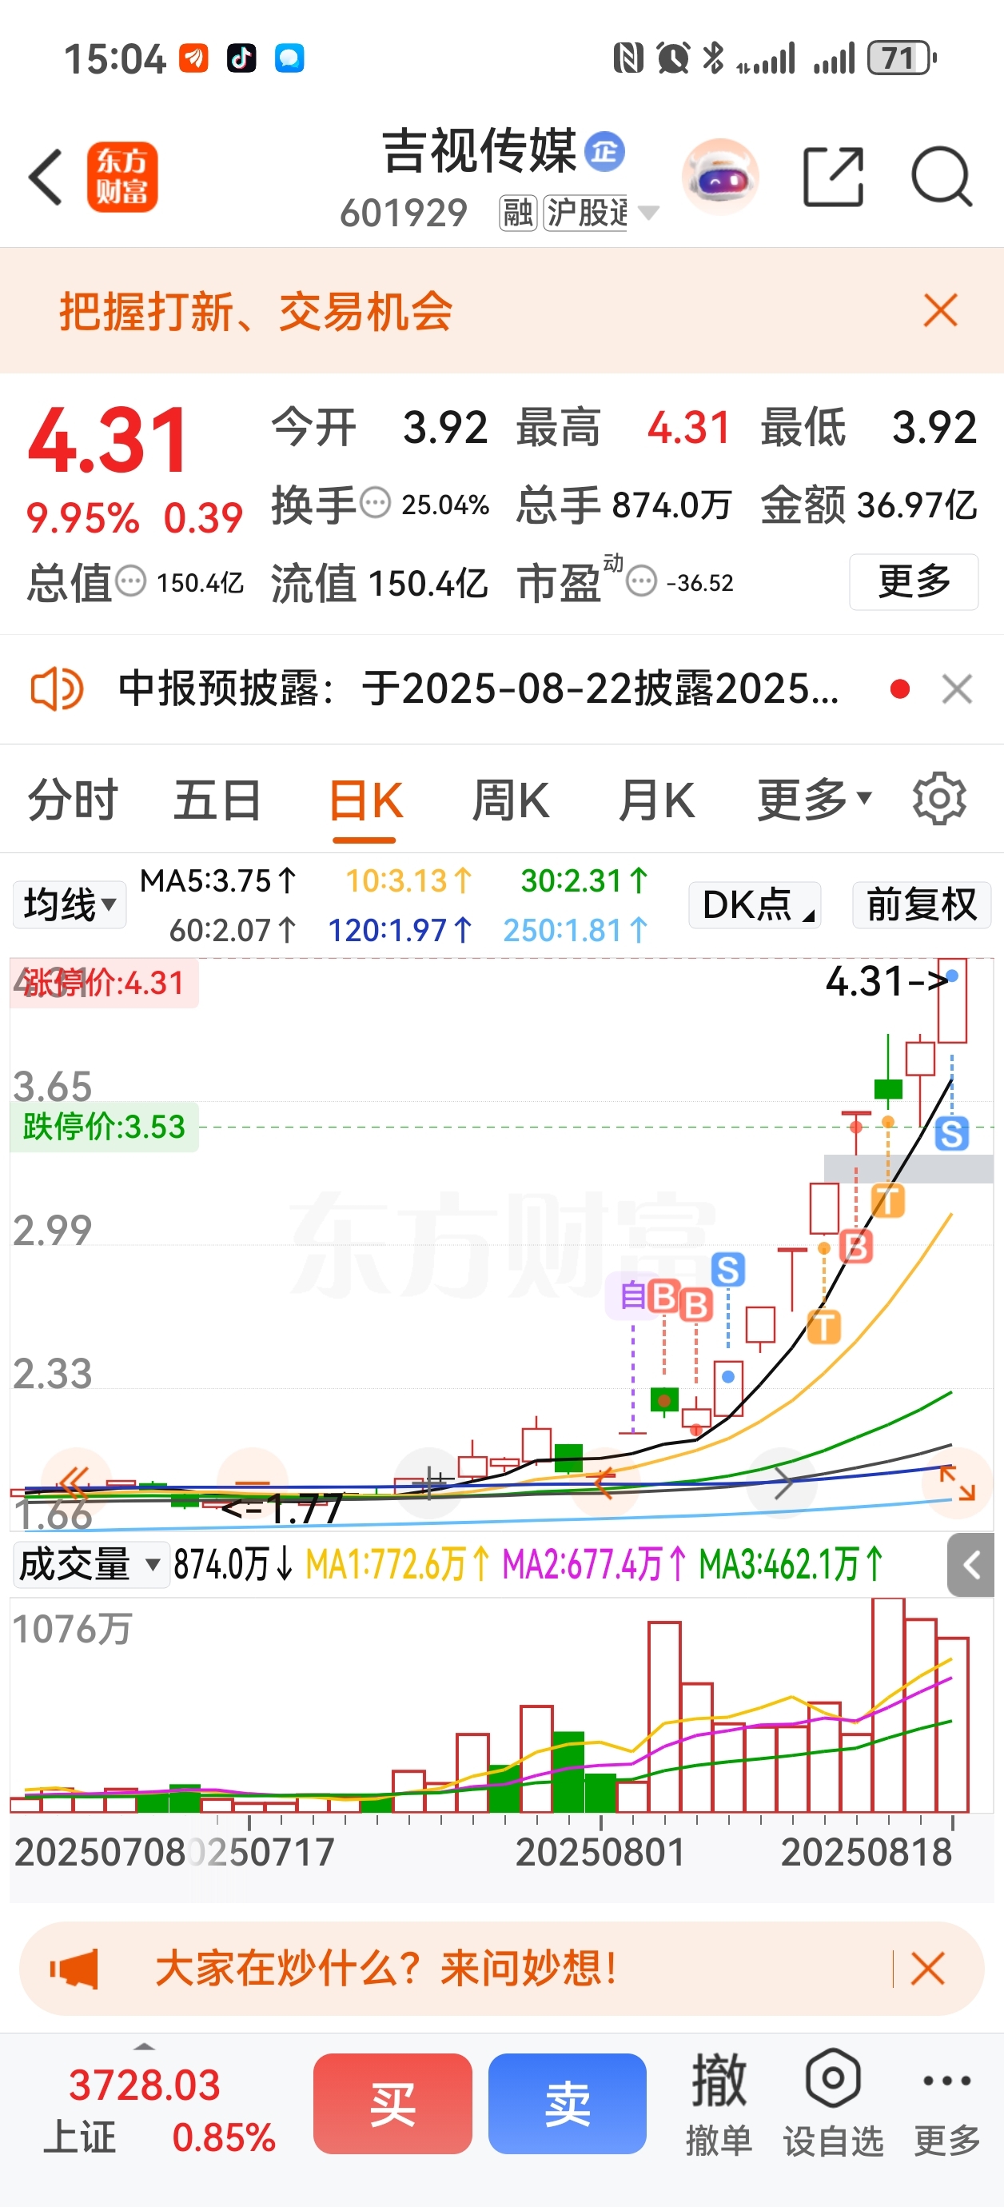Dismiss the 中报预披露 notice
Image resolution: width=1004 pixels, height=2207 pixels.
[957, 688]
